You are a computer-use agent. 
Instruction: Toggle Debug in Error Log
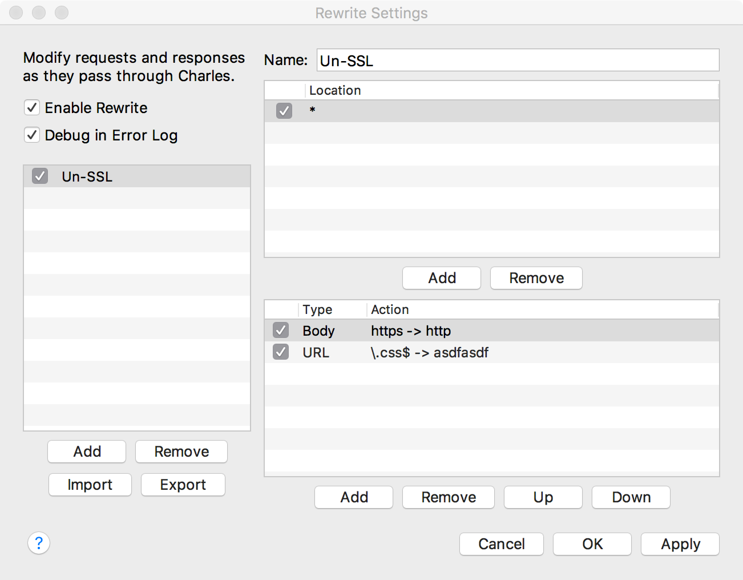click(31, 135)
